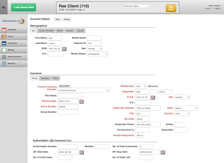
Task: Expand subscriber State dropdown showing Maine
Action: click(x=186, y=108)
